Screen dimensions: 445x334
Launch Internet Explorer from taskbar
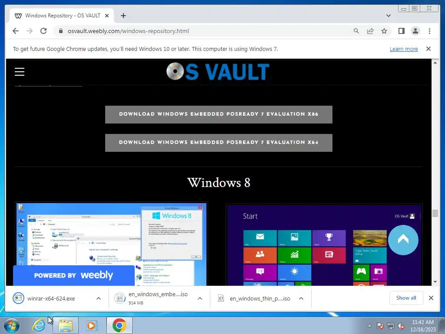39,325
